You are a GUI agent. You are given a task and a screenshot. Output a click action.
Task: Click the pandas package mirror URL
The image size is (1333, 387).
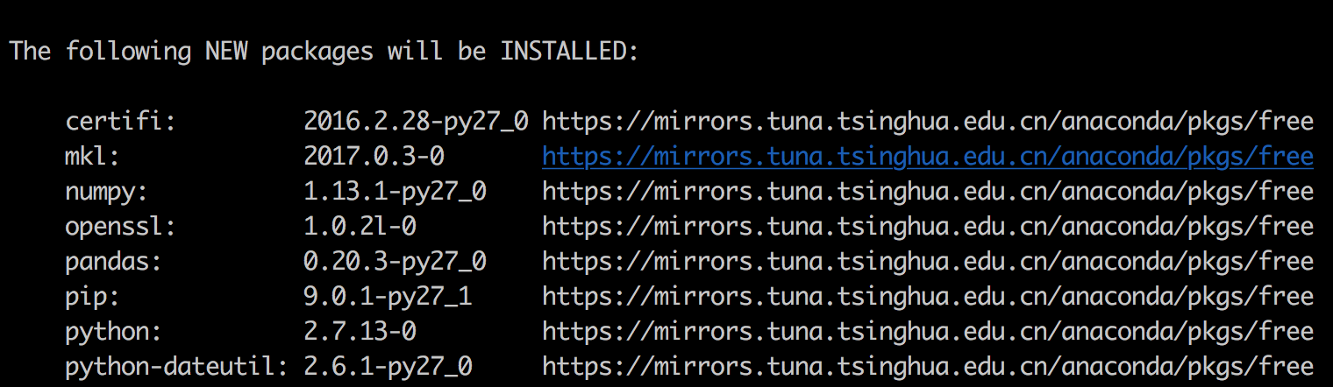tap(928, 262)
